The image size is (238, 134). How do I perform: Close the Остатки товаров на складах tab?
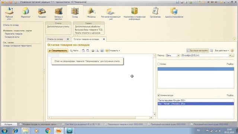coord(104,39)
